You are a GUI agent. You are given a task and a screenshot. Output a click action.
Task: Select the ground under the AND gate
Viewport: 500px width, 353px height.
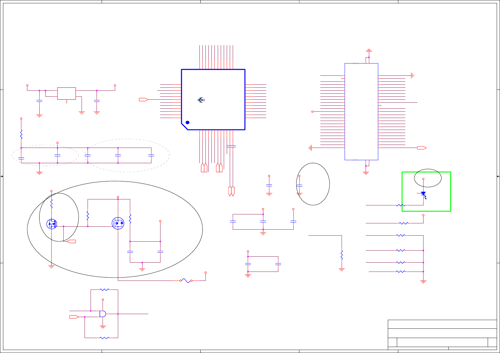pyautogui.click(x=103, y=327)
